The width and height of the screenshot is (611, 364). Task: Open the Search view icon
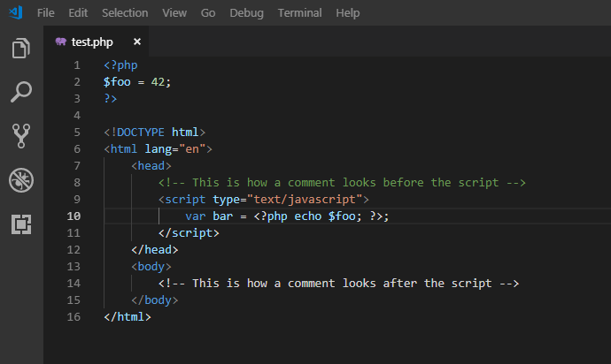point(21,92)
